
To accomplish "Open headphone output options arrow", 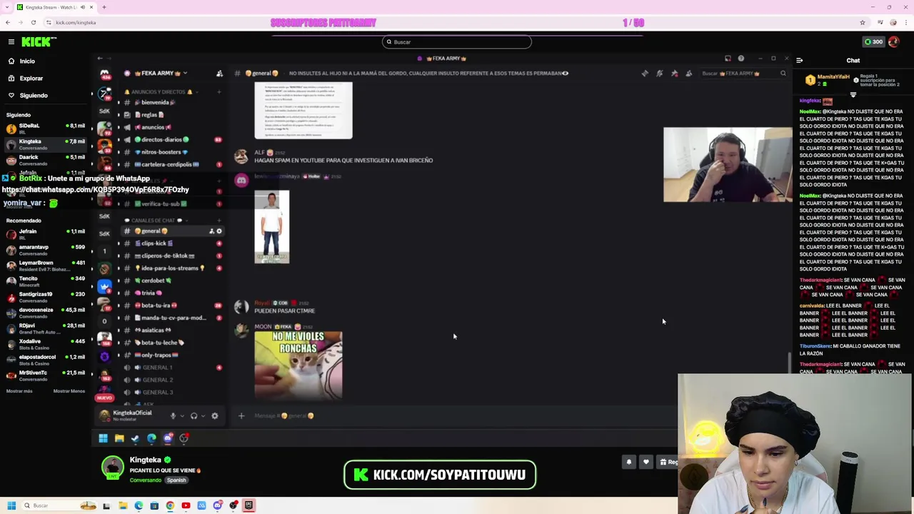I will 204,415.
